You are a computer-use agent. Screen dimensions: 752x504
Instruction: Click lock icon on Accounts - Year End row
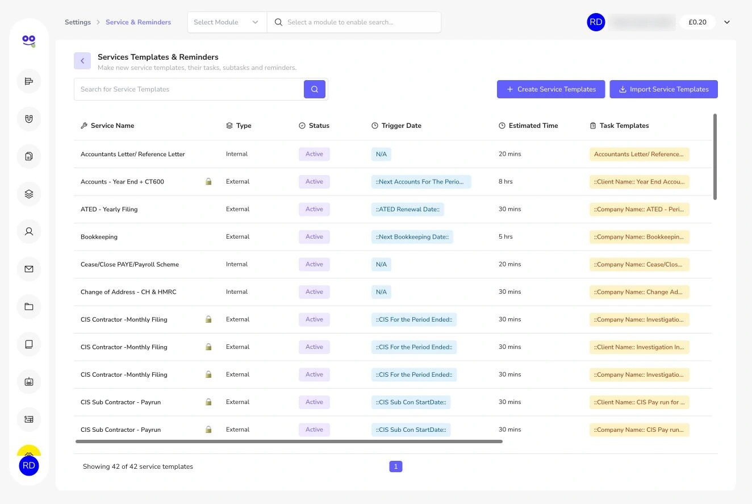pyautogui.click(x=208, y=182)
